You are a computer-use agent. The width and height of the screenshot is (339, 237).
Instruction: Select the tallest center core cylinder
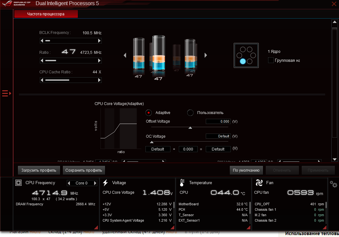[x=159, y=53]
